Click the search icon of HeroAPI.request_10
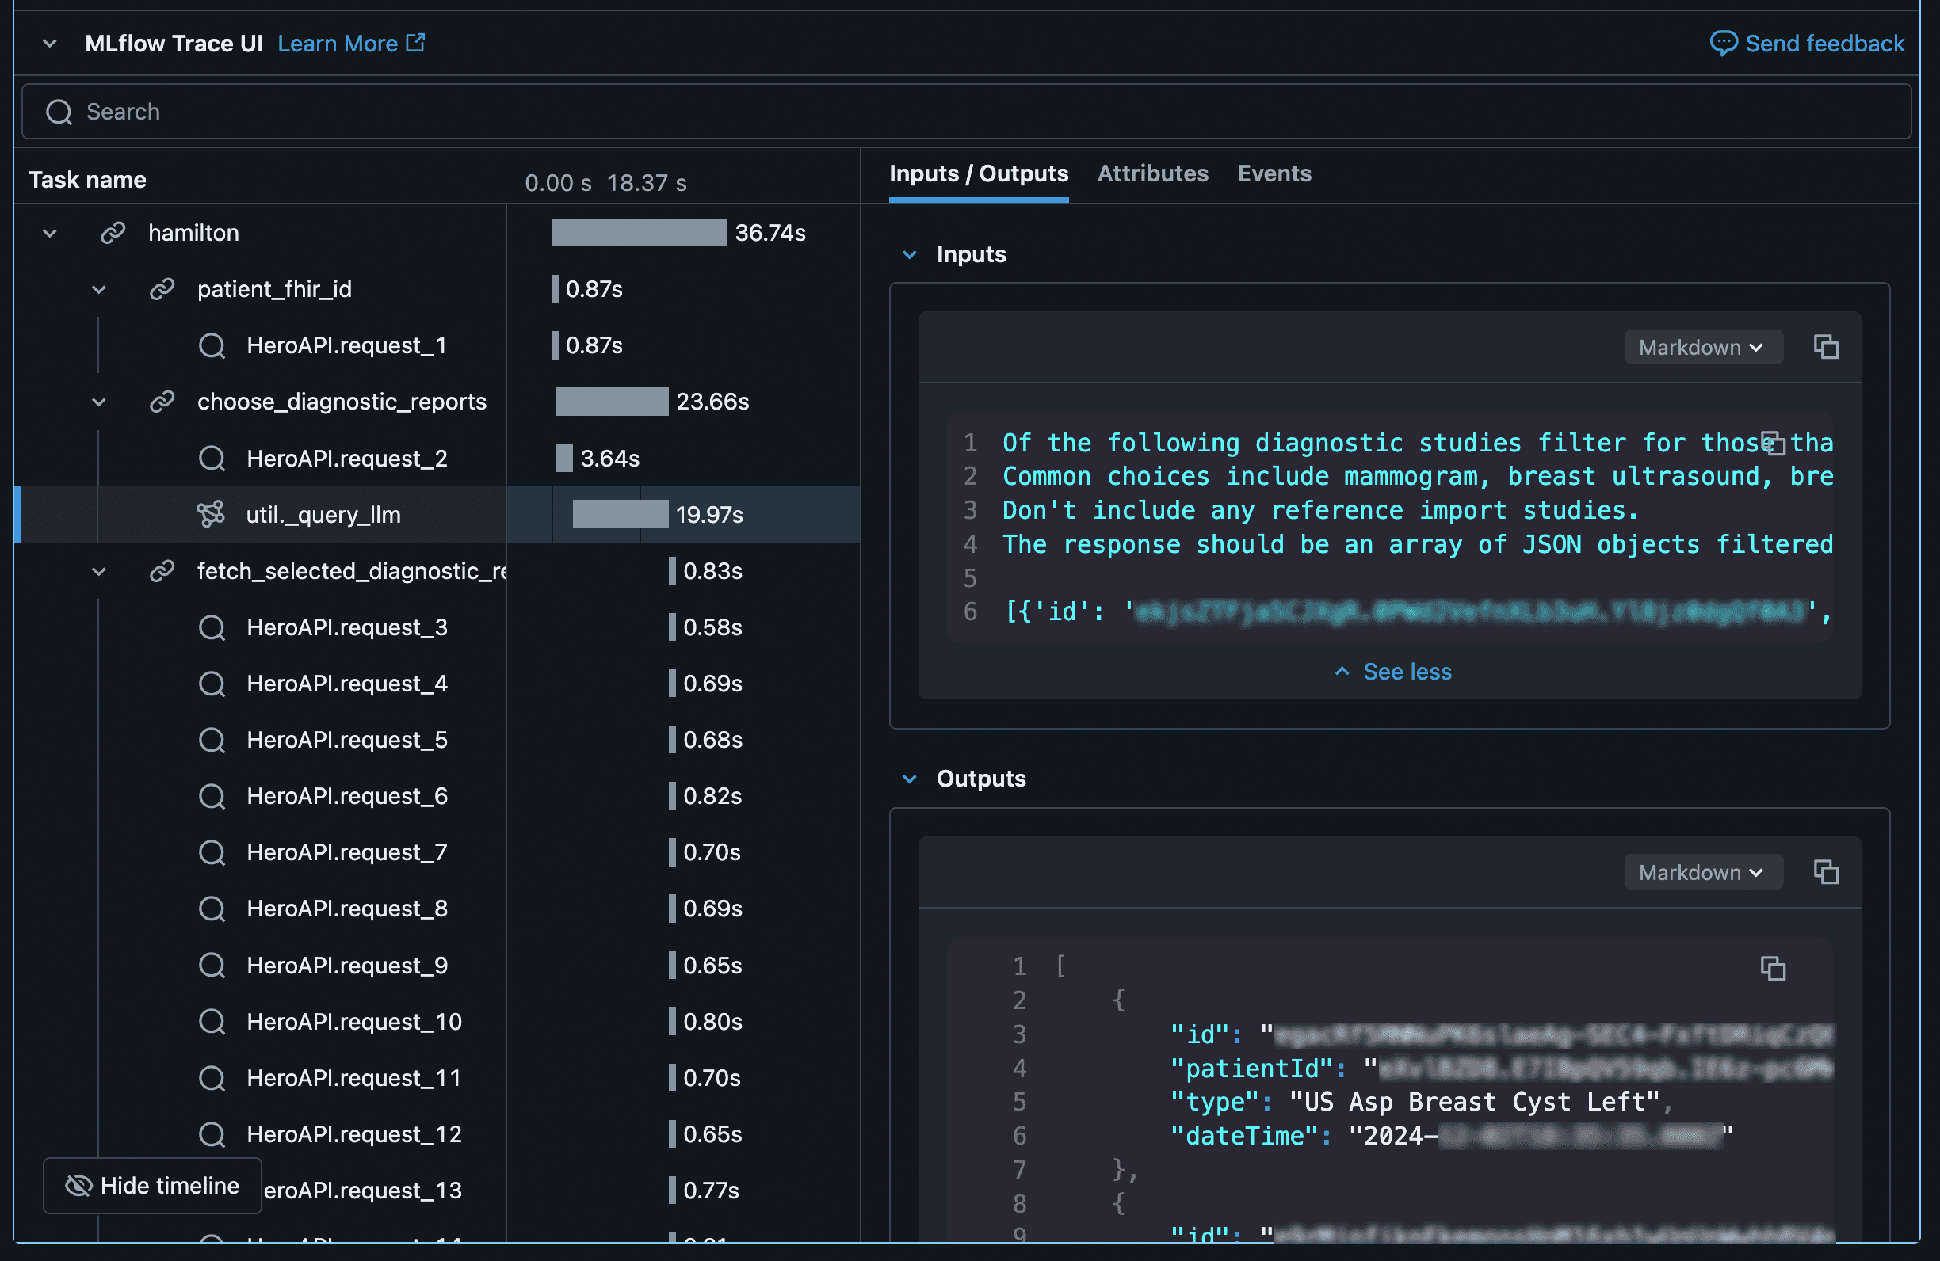This screenshot has height=1261, width=1940. 212,1022
